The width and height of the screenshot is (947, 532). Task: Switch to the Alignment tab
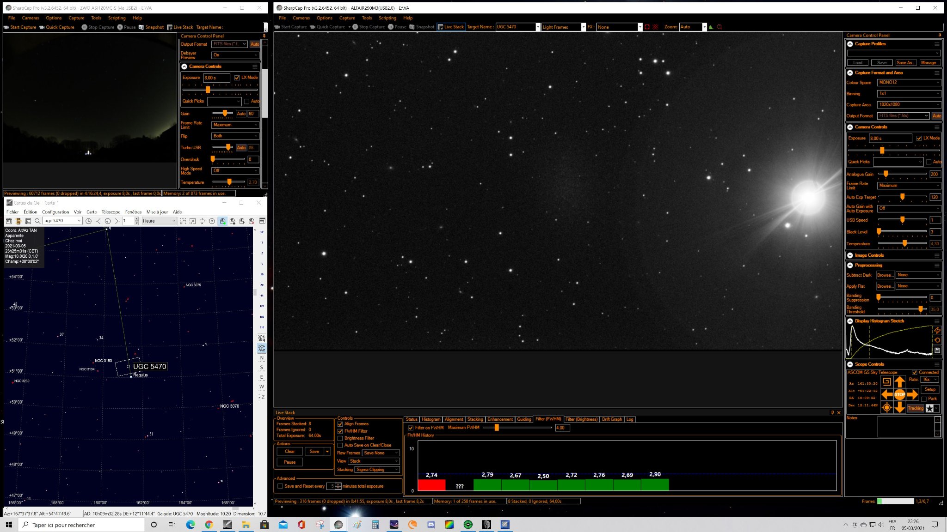(x=454, y=419)
